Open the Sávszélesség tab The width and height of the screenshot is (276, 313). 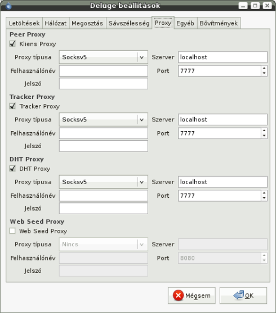(129, 23)
